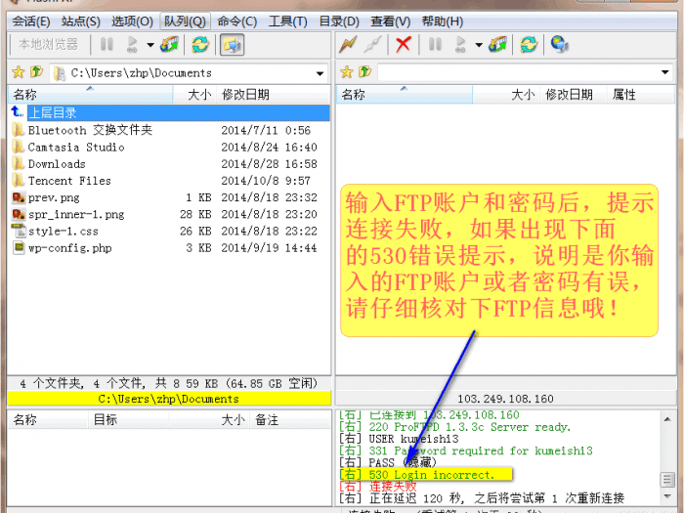Click the red X abort icon
Image resolution: width=684 pixels, height=513 pixels.
point(403,45)
